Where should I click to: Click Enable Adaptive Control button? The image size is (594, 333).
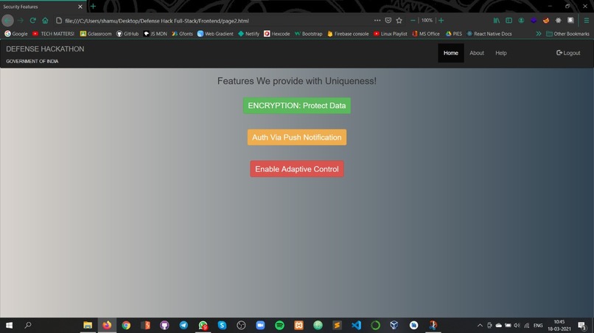point(296,169)
